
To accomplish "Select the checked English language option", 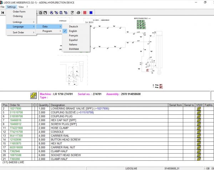I will tap(76, 31).
